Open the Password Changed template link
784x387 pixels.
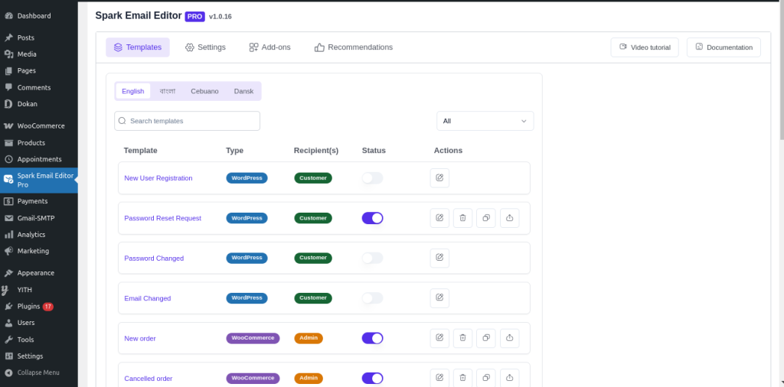(154, 259)
